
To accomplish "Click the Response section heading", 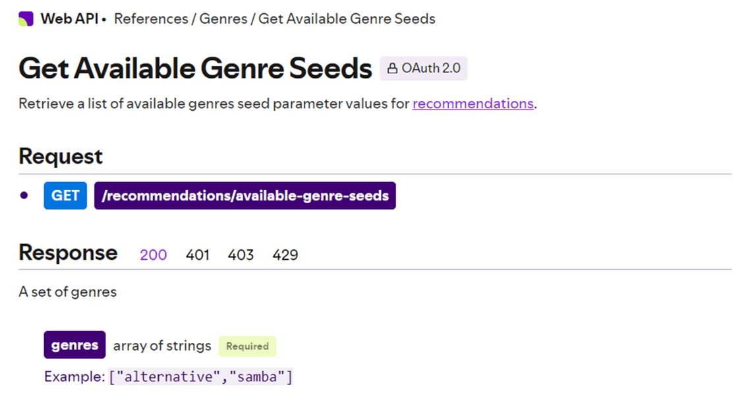I will click(x=68, y=253).
